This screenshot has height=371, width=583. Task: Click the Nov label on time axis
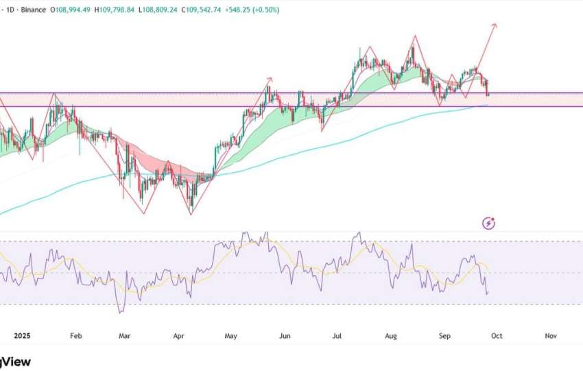(x=550, y=337)
